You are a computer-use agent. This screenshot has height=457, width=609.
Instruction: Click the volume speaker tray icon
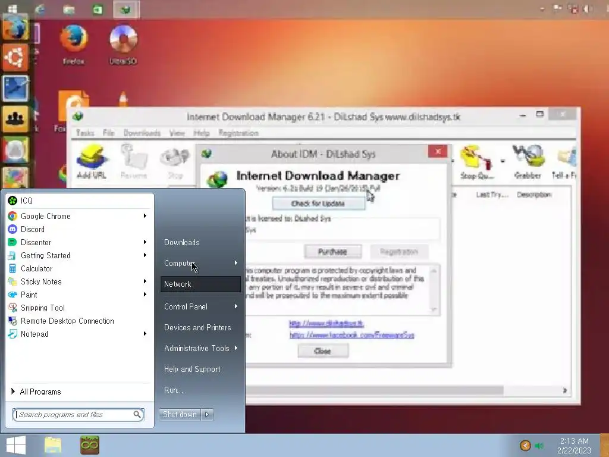[539, 446]
